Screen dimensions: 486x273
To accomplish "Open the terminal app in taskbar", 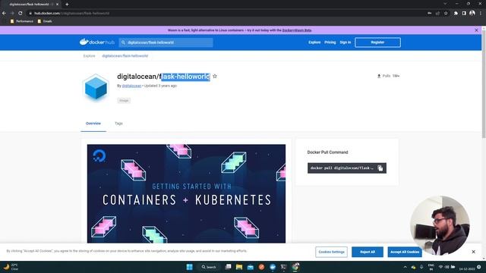I will coord(283,267).
